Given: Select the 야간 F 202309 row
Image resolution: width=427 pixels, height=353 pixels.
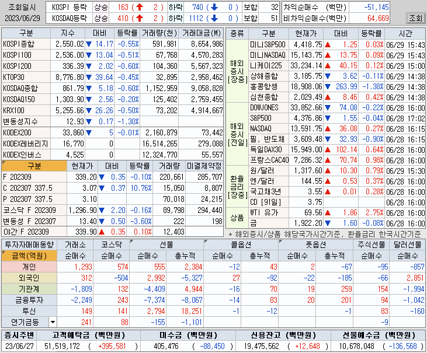Looking at the screenshot, I should pyautogui.click(x=113, y=232).
